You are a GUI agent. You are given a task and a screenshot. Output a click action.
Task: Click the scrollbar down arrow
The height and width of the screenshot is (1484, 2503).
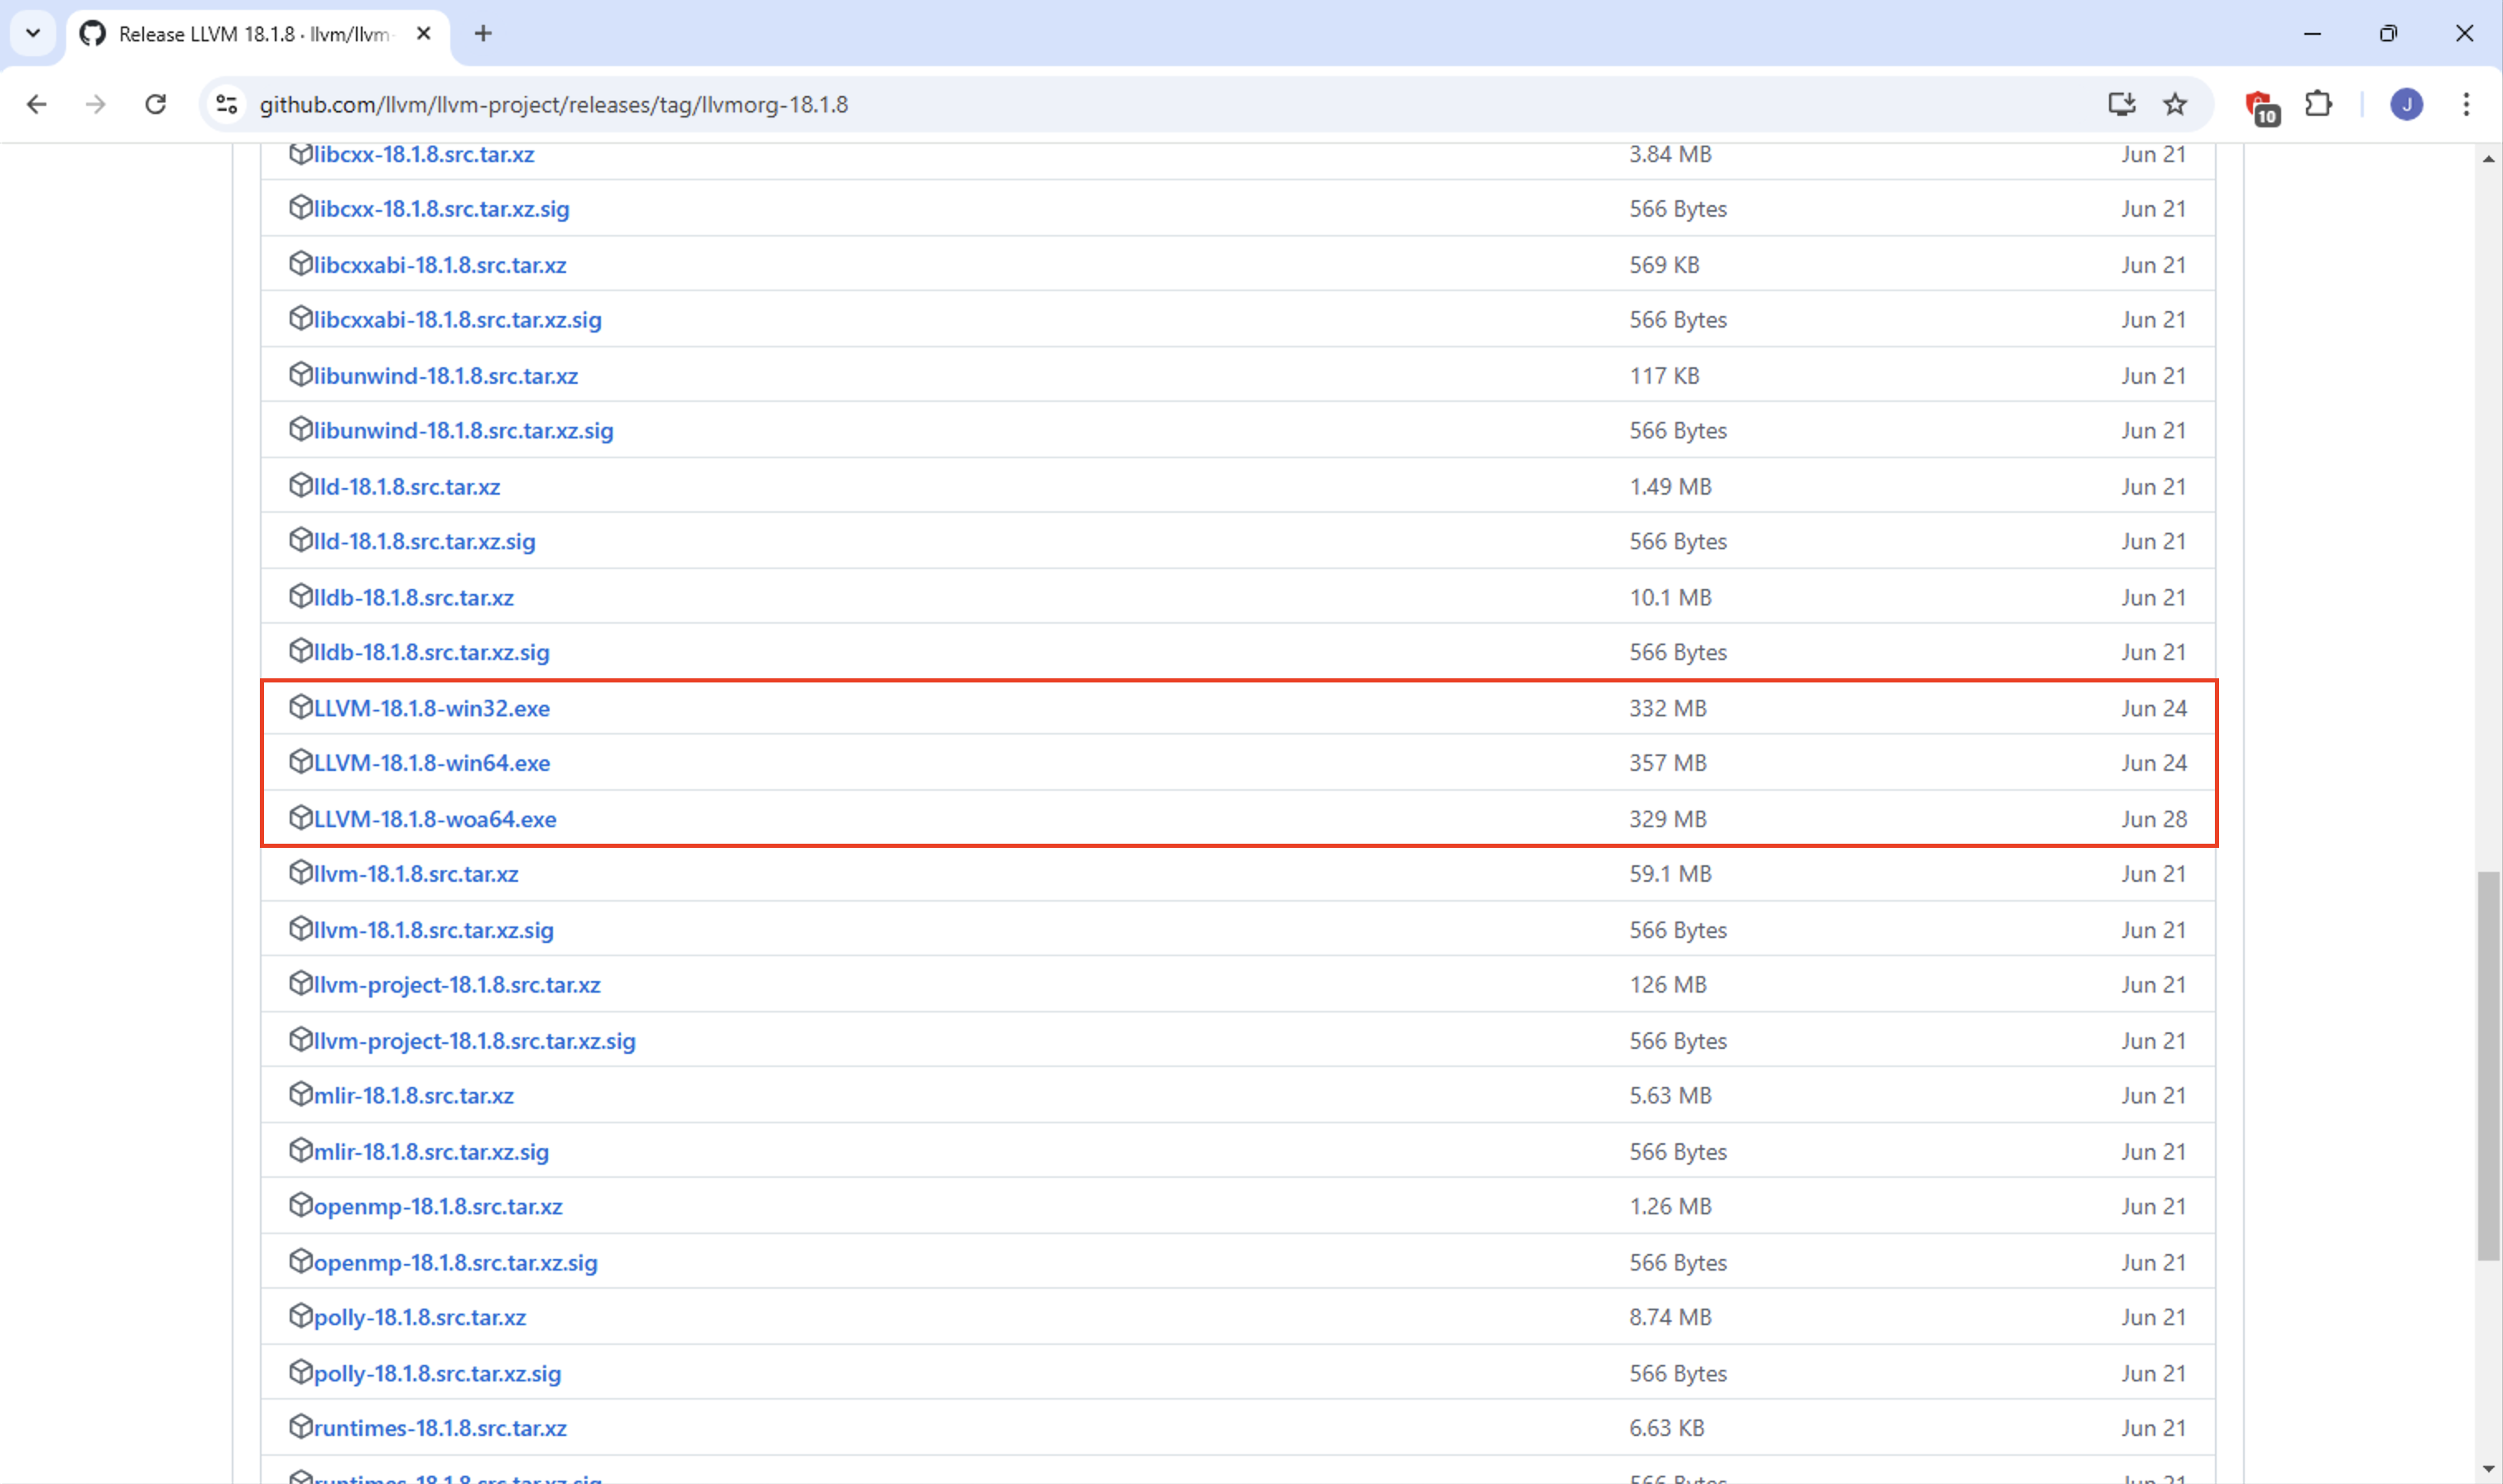2488,1469
